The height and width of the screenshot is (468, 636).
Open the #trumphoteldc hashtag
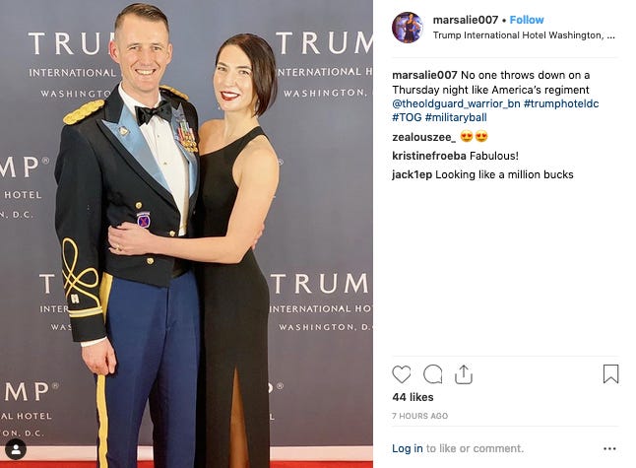tap(561, 103)
